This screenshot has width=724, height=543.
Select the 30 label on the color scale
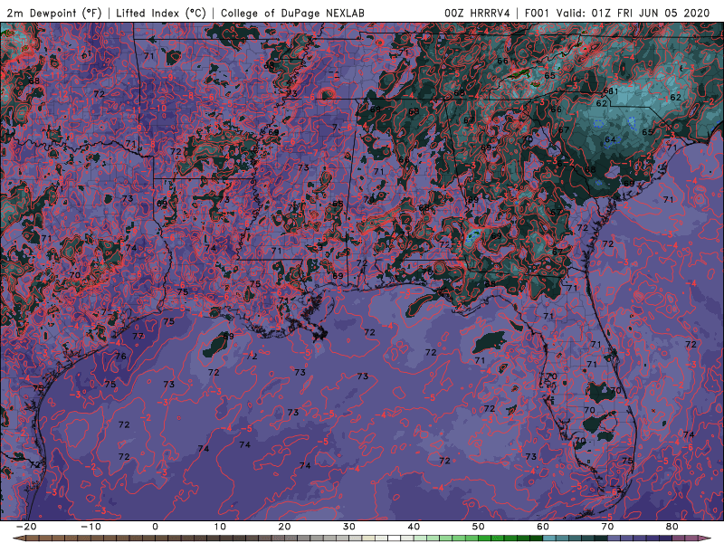pos(349,527)
